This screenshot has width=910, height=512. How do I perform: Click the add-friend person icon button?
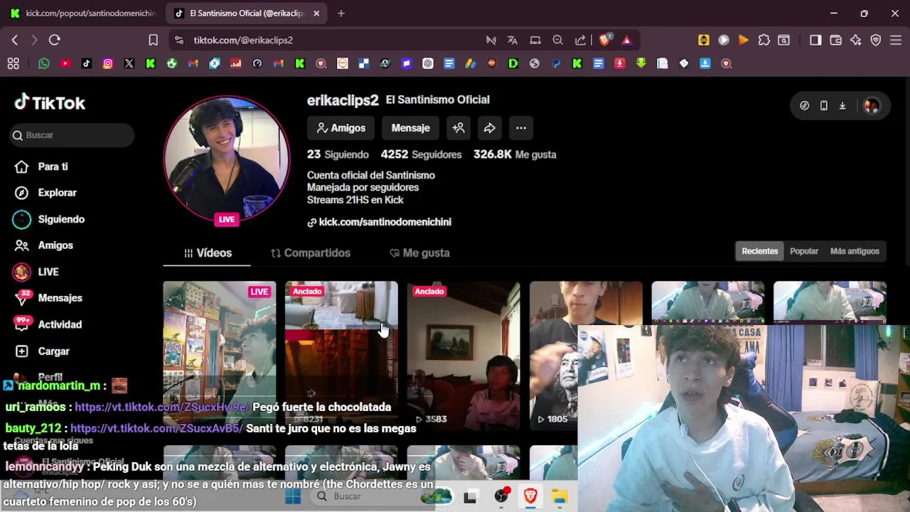click(459, 128)
